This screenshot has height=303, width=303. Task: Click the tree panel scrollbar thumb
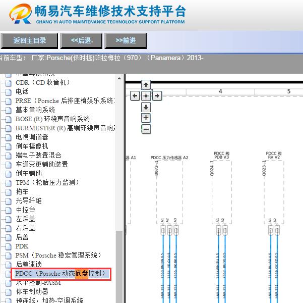(119, 267)
